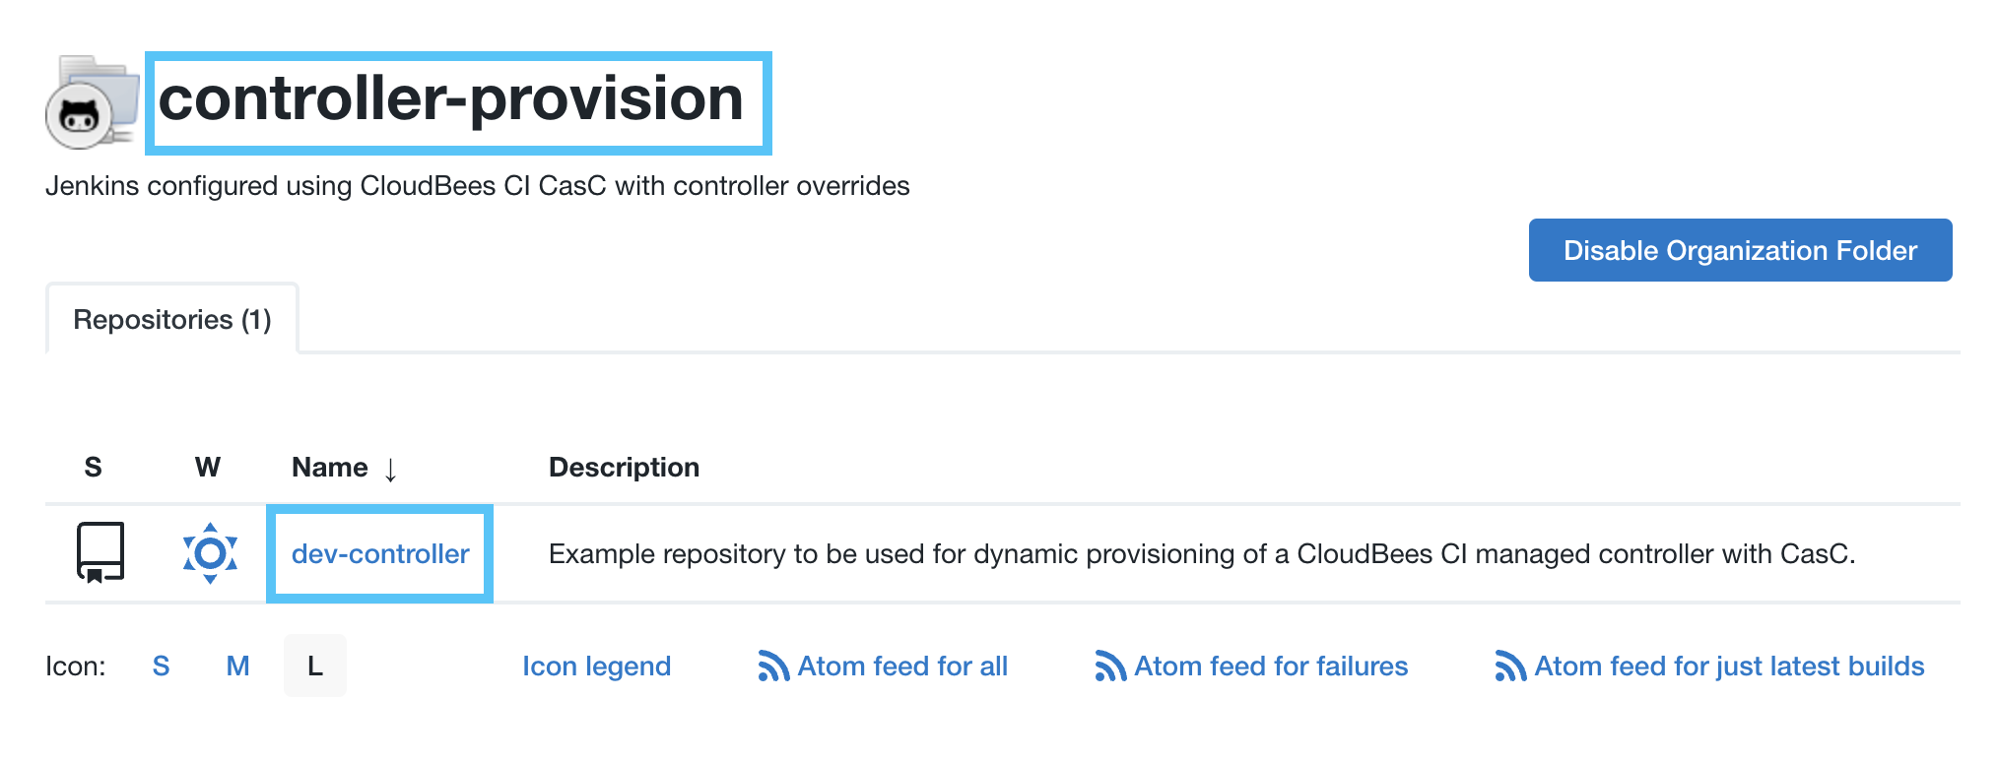Open the dev-controller repository link

tap(380, 554)
